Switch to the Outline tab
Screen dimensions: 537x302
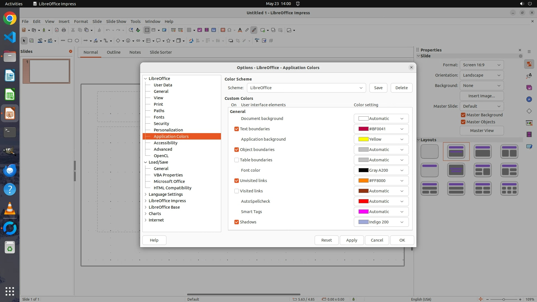coord(114,52)
